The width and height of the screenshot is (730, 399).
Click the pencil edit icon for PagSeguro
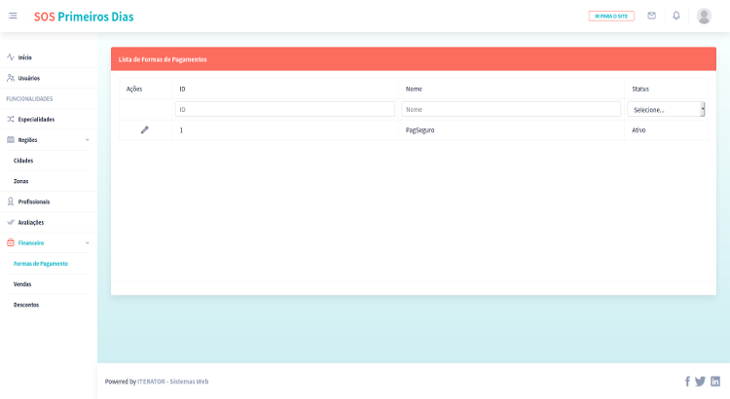point(145,129)
